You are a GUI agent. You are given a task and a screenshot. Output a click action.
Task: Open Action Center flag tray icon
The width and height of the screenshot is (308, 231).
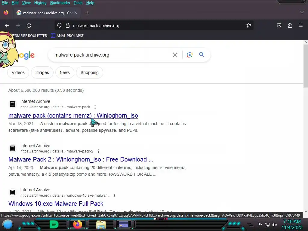pyautogui.click(x=260, y=224)
